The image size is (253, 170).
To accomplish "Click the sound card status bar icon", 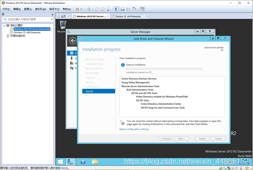I will pos(237,168).
